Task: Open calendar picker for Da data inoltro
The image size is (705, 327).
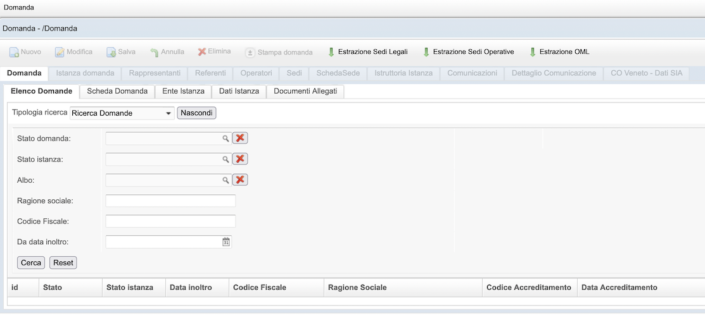Action: pos(226,242)
